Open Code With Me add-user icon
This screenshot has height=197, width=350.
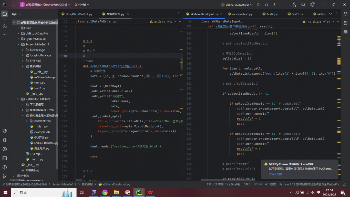[294, 5]
